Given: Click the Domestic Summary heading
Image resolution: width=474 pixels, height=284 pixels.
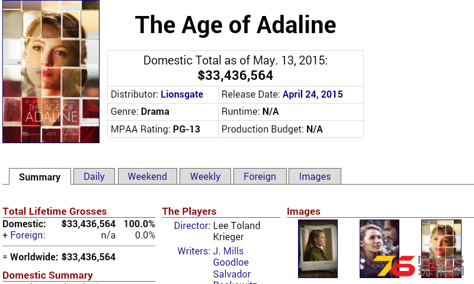Looking at the screenshot, I should [x=47, y=275].
